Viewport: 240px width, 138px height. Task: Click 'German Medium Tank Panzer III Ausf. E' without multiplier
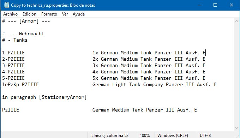[x=144, y=110]
